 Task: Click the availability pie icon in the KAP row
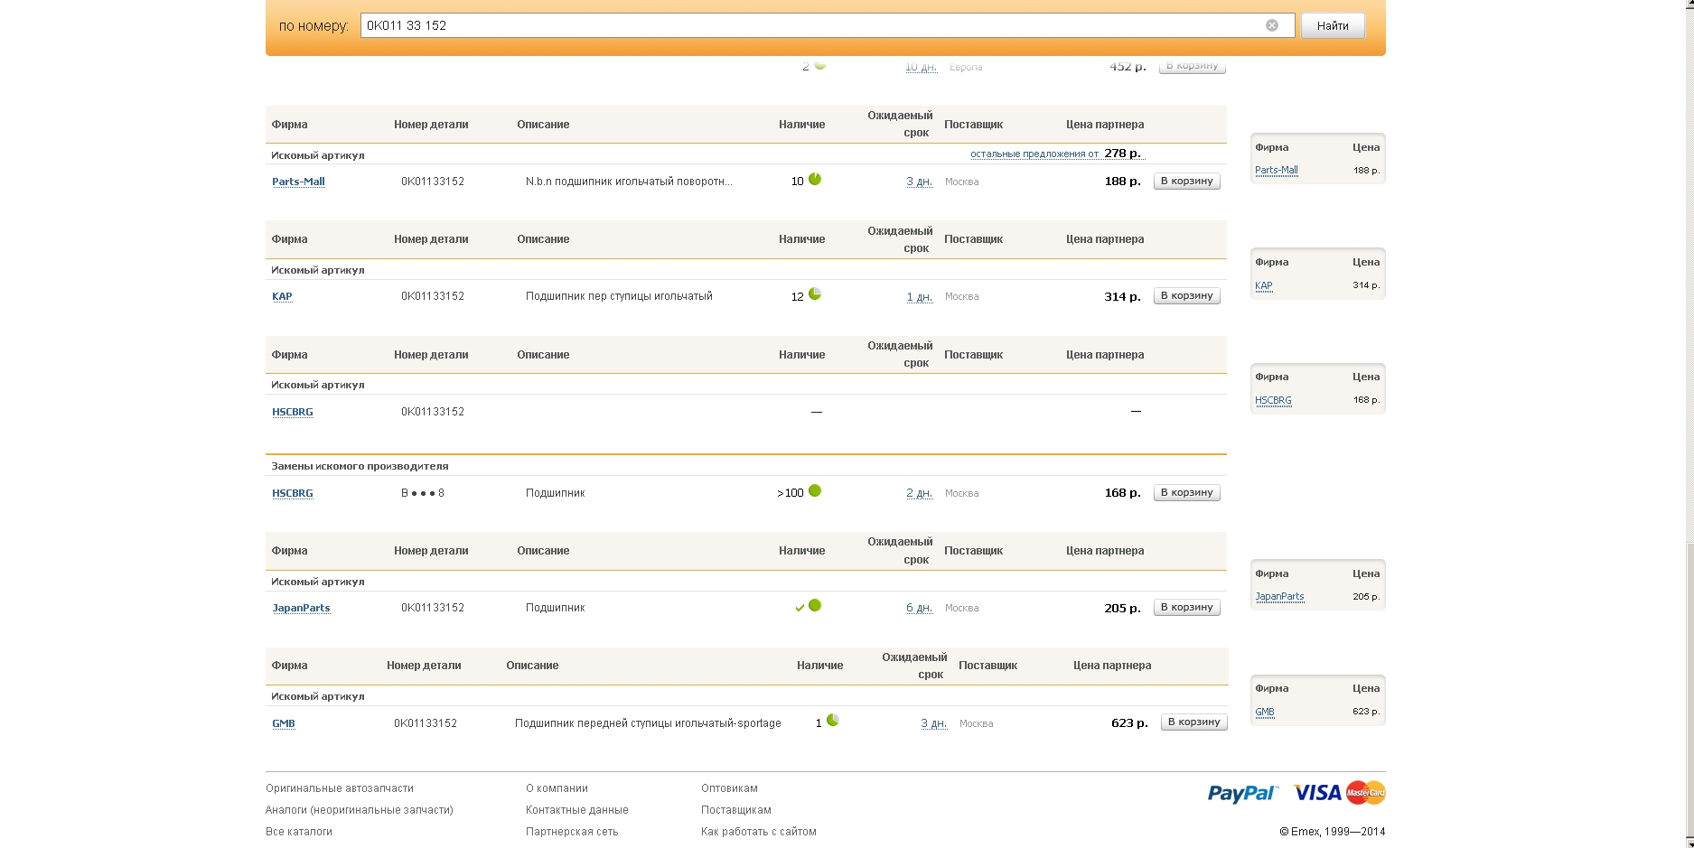tap(815, 294)
